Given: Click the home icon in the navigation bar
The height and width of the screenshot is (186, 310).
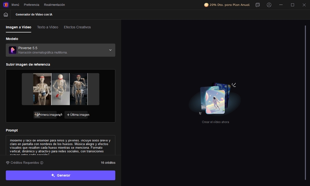Looking at the screenshot, I should [5, 14].
